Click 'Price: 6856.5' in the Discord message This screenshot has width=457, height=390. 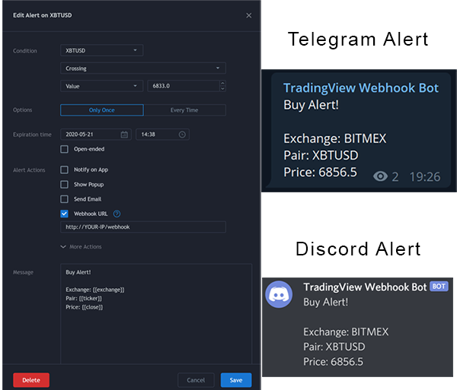tap(333, 362)
